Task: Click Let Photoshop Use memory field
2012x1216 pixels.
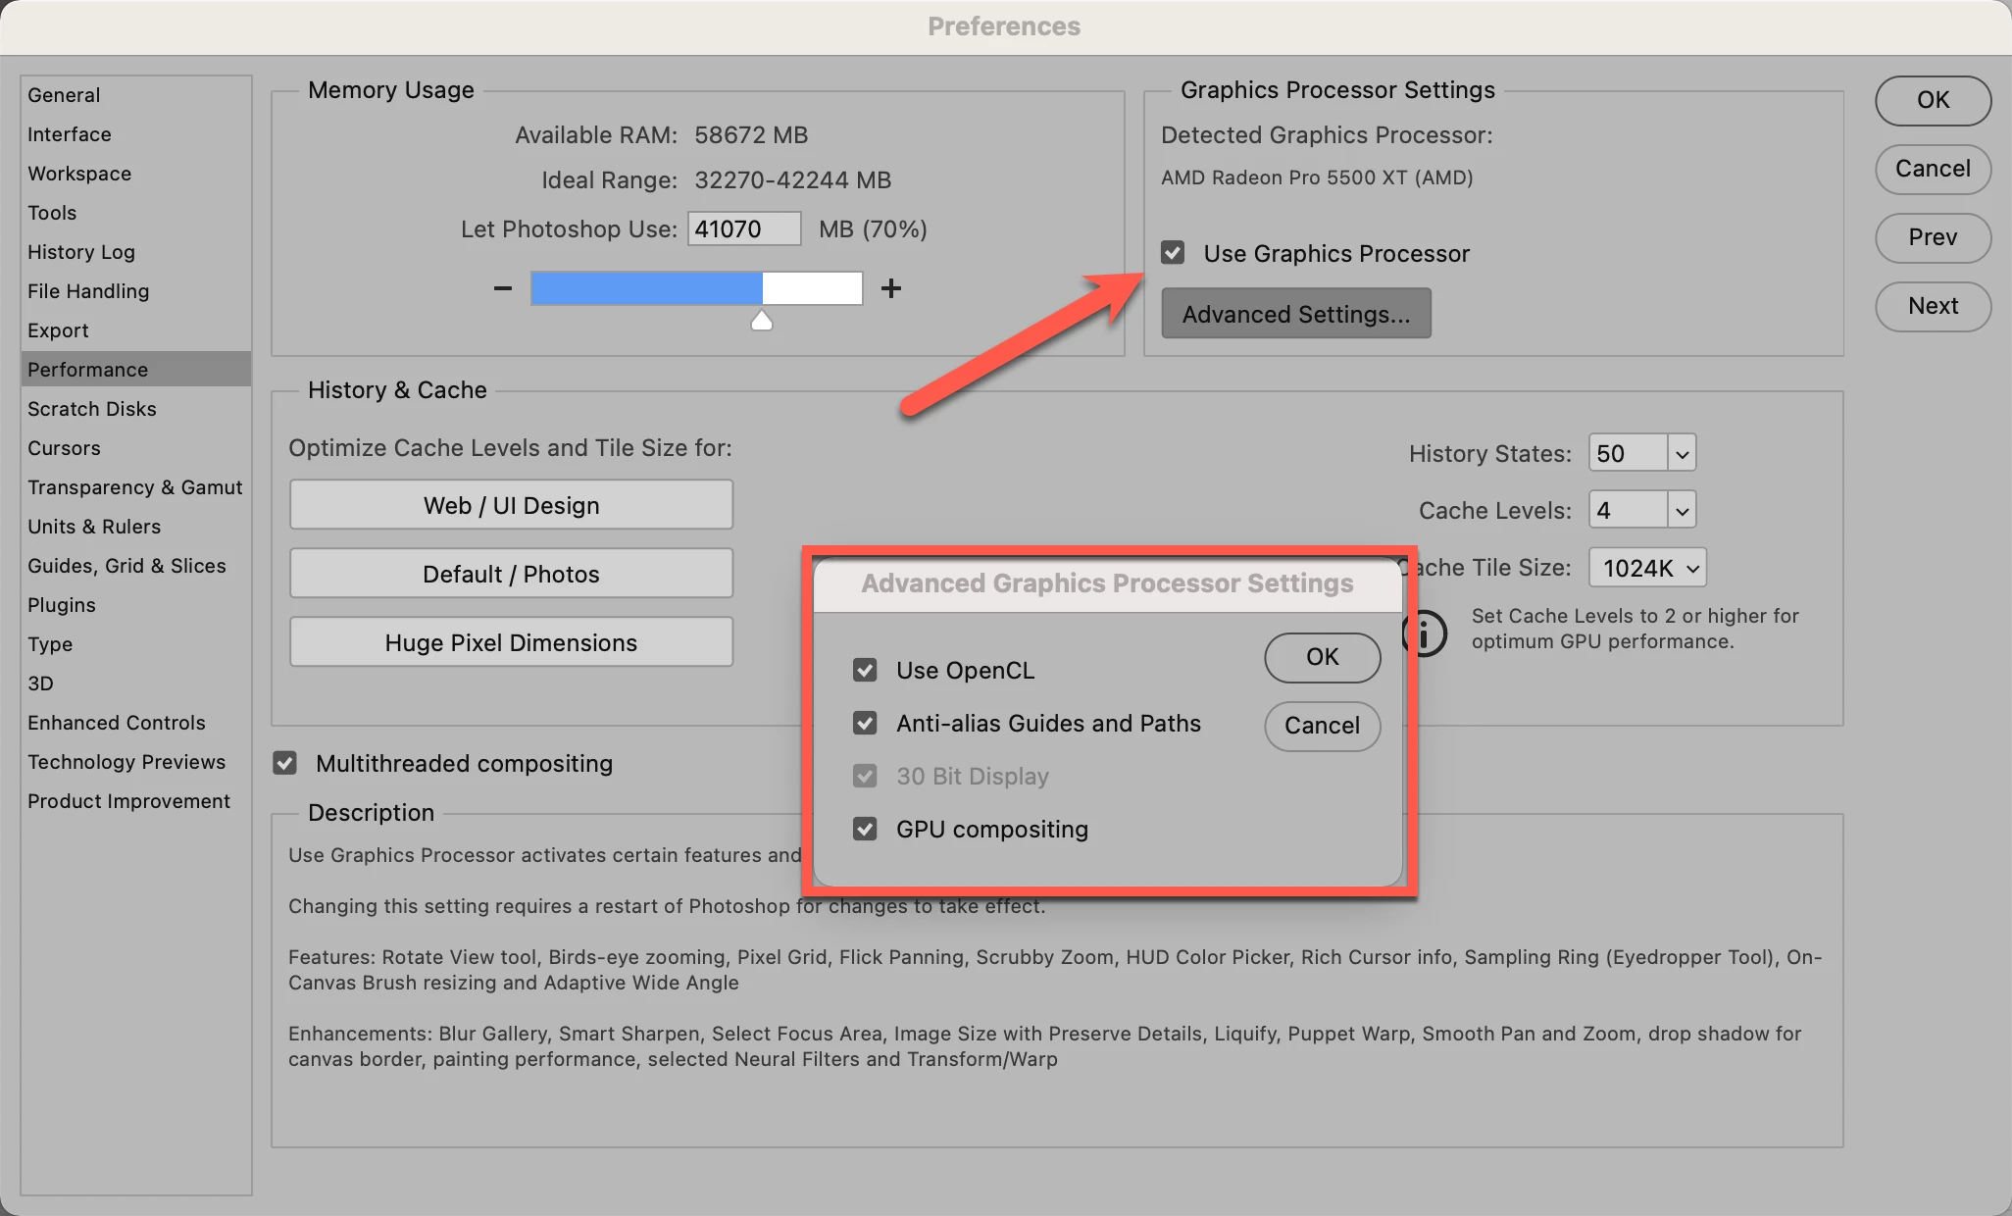Action: click(x=743, y=229)
